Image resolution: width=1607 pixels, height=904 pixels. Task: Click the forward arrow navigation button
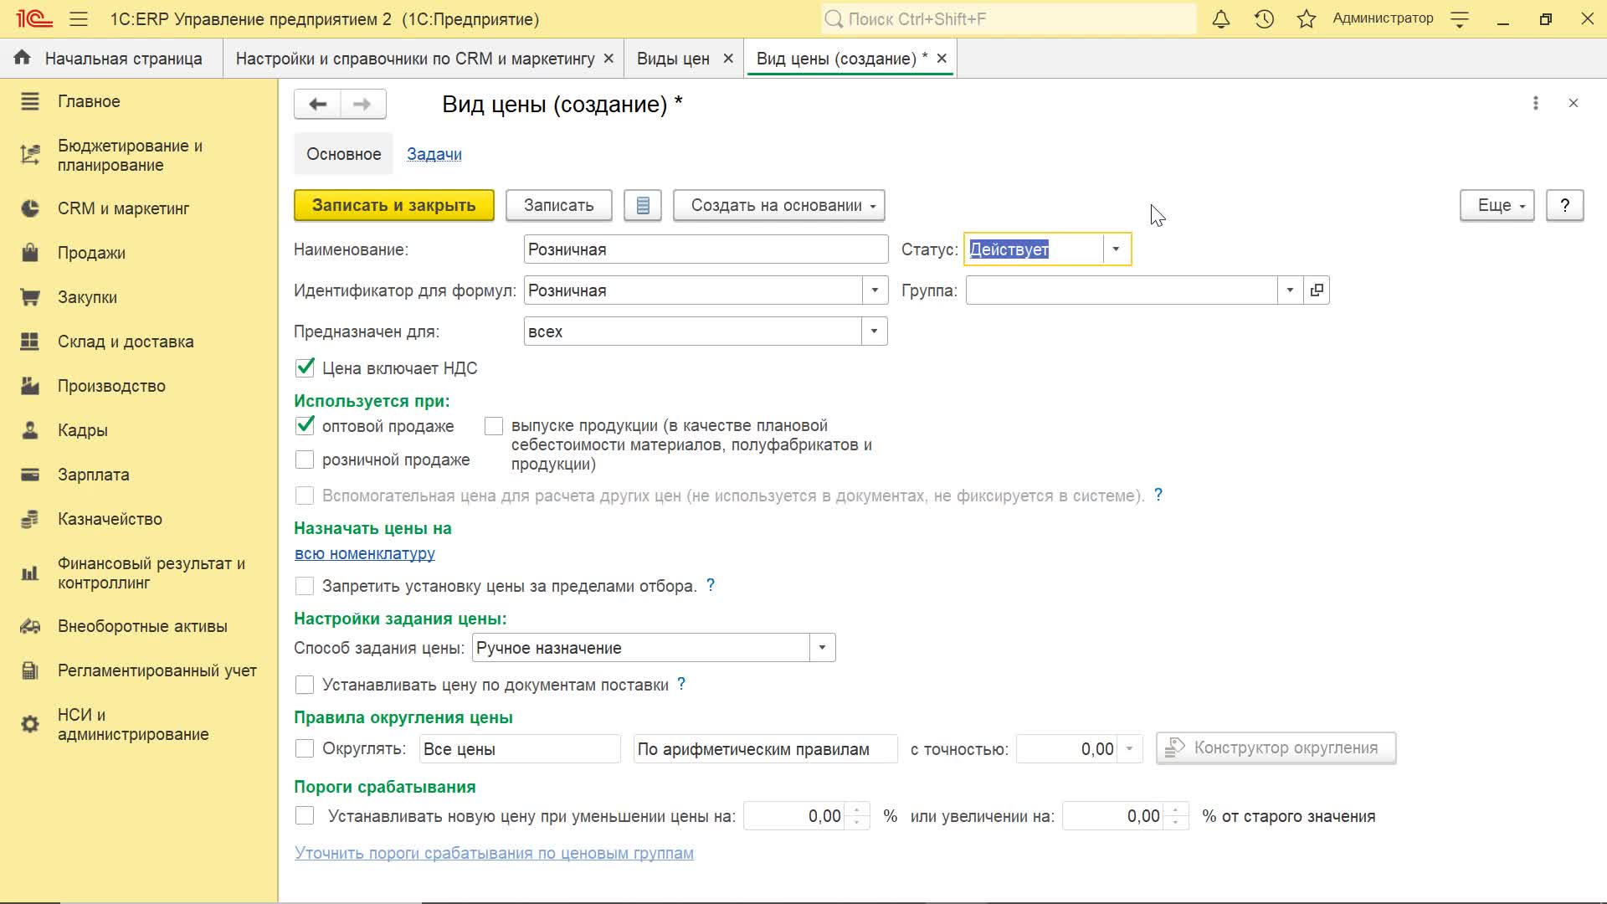click(x=362, y=104)
